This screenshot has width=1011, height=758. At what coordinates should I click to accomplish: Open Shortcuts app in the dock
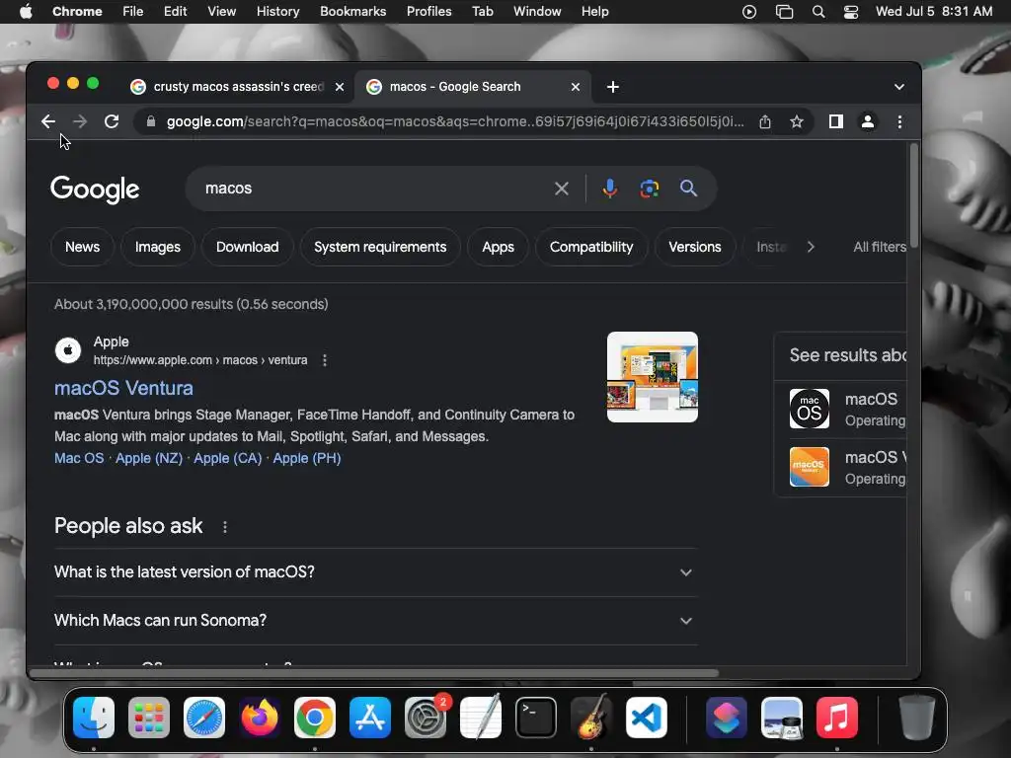[x=727, y=718]
